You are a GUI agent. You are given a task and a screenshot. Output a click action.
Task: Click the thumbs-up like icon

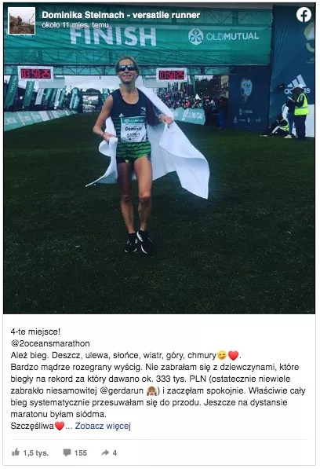[x=16, y=452]
